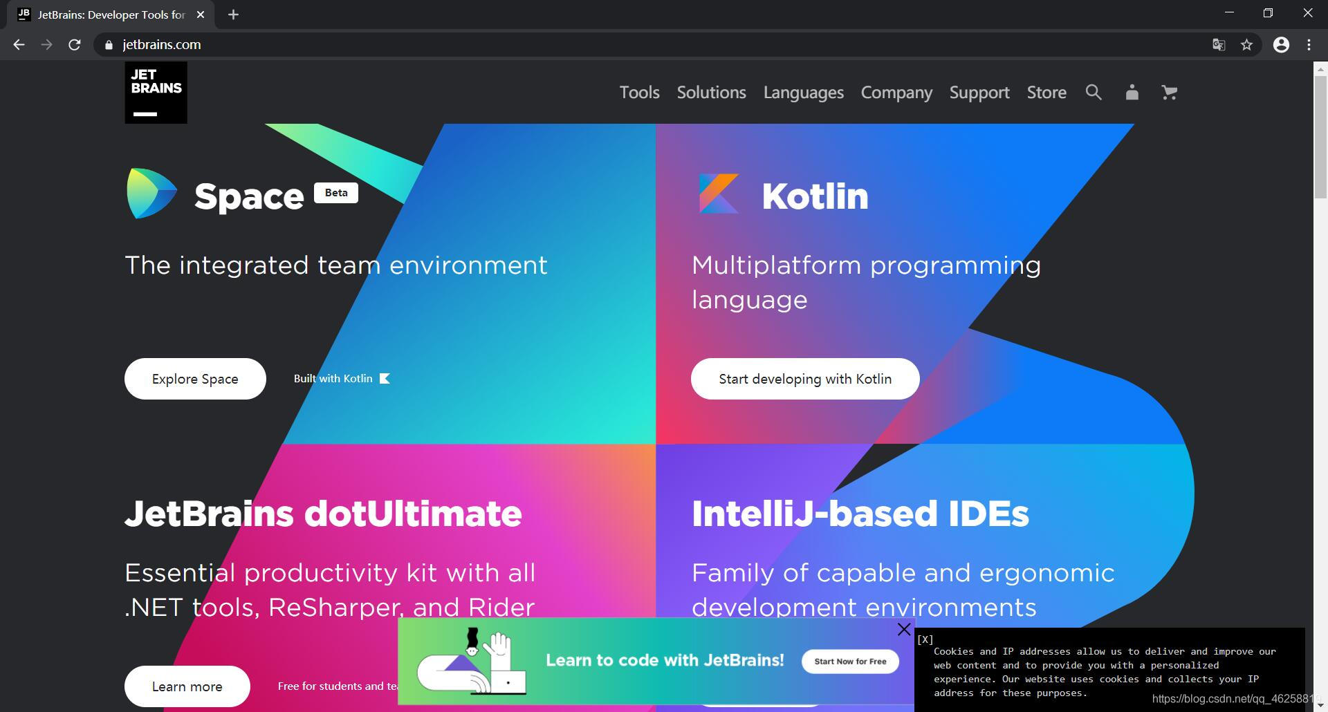This screenshot has height=712, width=1328.
Task: Click the Beta badge next to Space
Action: 336,193
